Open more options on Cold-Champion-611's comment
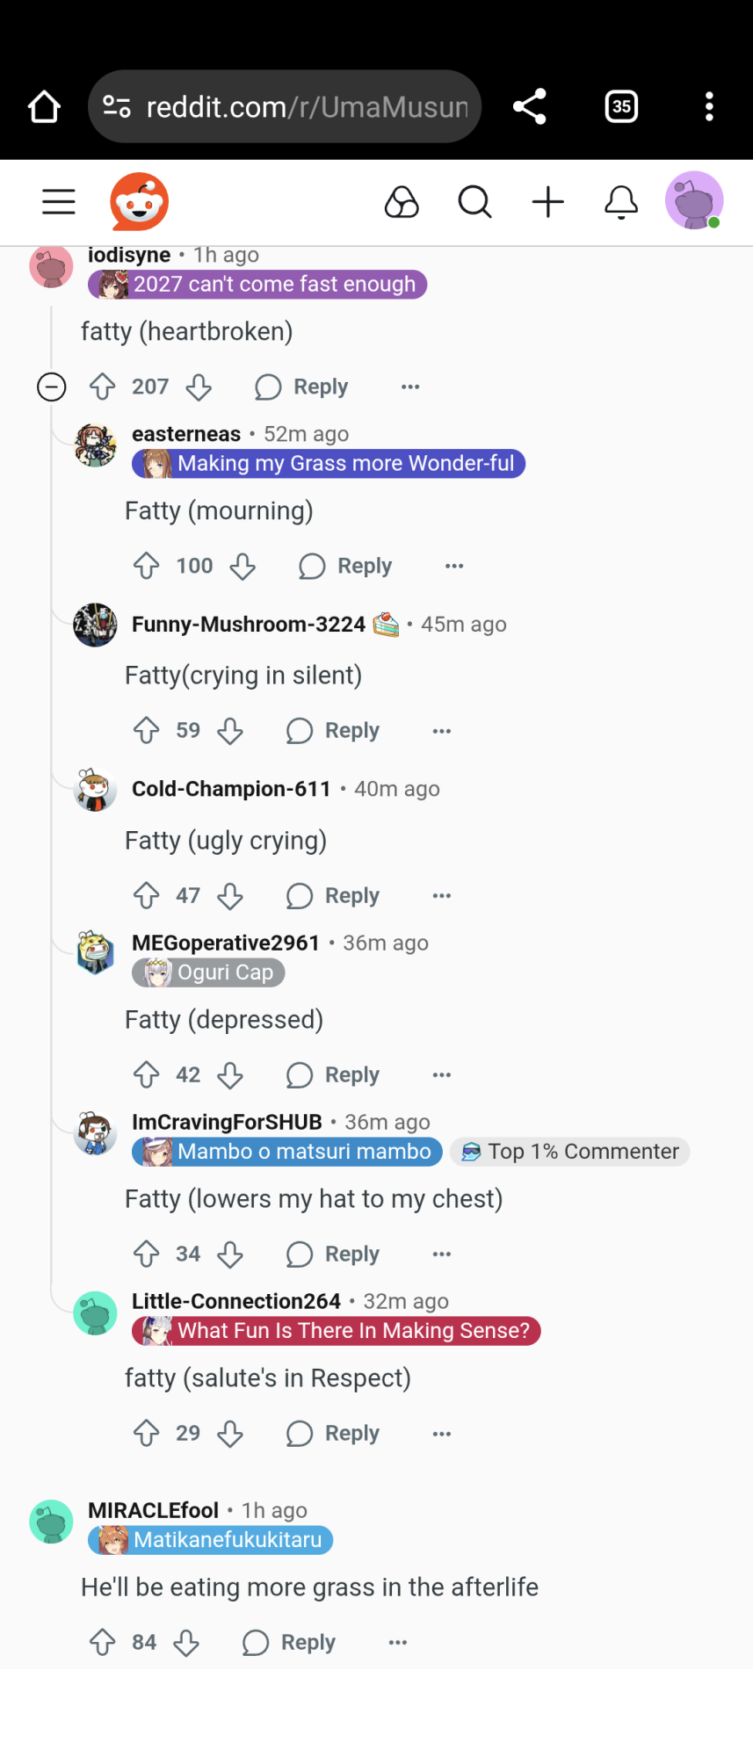753x1757 pixels. pos(442,896)
